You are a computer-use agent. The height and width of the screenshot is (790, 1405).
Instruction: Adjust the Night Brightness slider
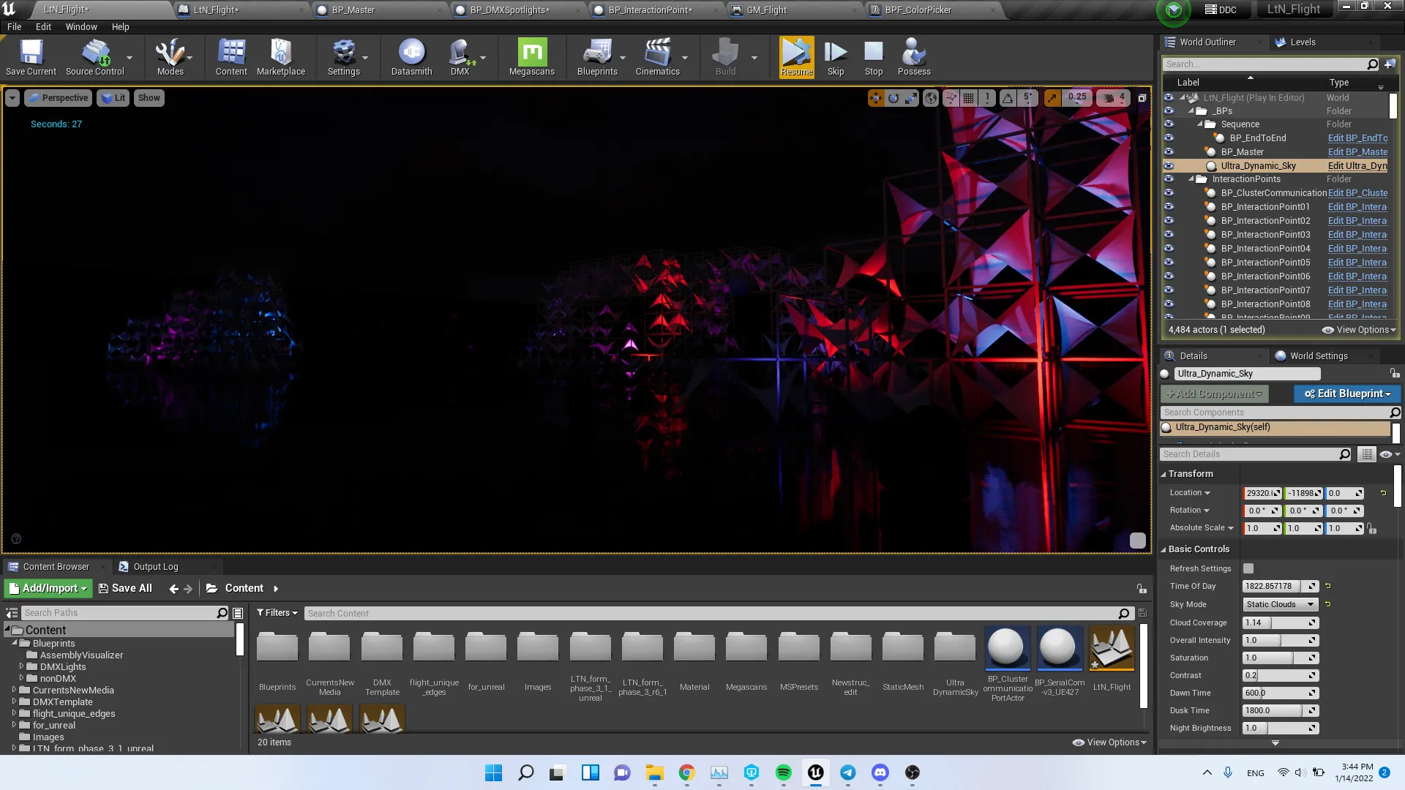(1280, 728)
